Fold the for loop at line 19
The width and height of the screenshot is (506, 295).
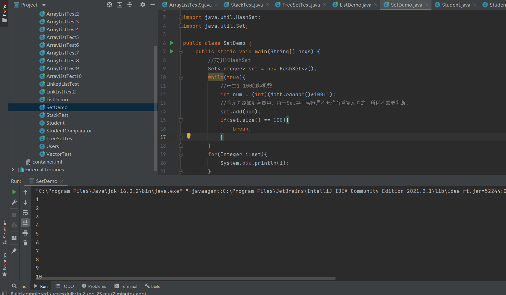tap(181, 155)
